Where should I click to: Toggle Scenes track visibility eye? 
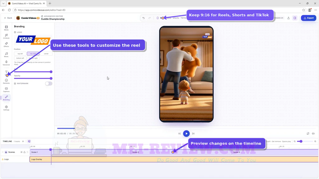click(x=21, y=152)
